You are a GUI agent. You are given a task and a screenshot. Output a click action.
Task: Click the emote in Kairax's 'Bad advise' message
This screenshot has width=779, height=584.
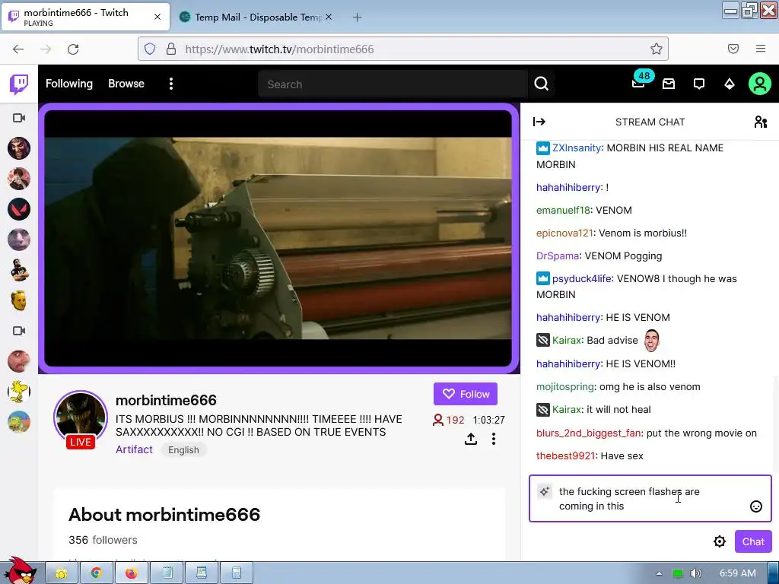[651, 340]
